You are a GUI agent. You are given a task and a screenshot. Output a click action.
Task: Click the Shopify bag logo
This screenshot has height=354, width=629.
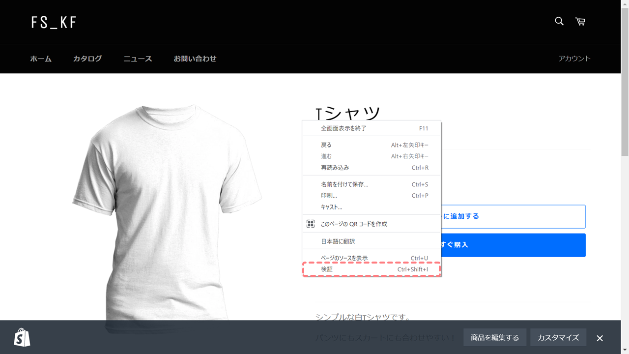pos(22,337)
